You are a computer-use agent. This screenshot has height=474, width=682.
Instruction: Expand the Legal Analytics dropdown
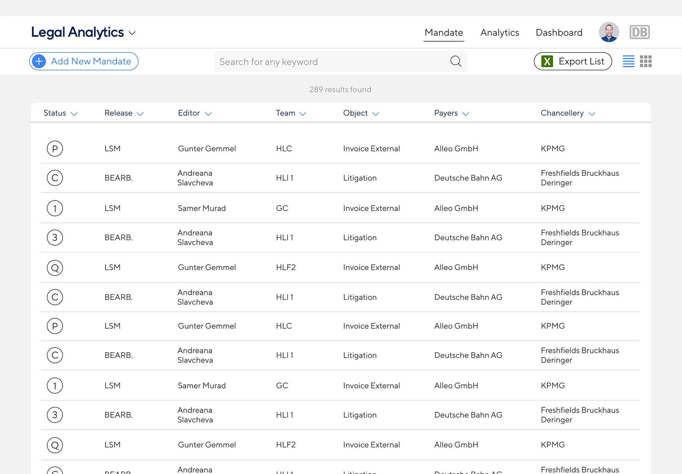(x=132, y=33)
